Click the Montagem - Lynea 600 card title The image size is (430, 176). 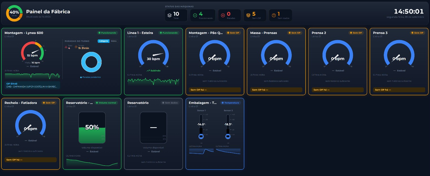point(24,33)
